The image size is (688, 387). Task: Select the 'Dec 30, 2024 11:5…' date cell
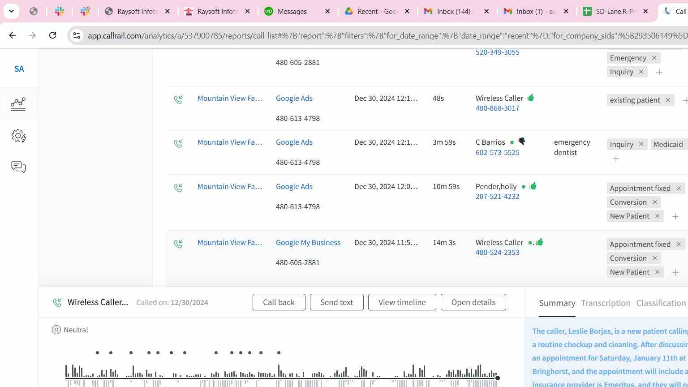click(x=386, y=242)
